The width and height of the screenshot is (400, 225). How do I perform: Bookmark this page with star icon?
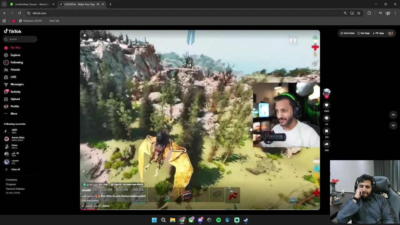coord(359,13)
